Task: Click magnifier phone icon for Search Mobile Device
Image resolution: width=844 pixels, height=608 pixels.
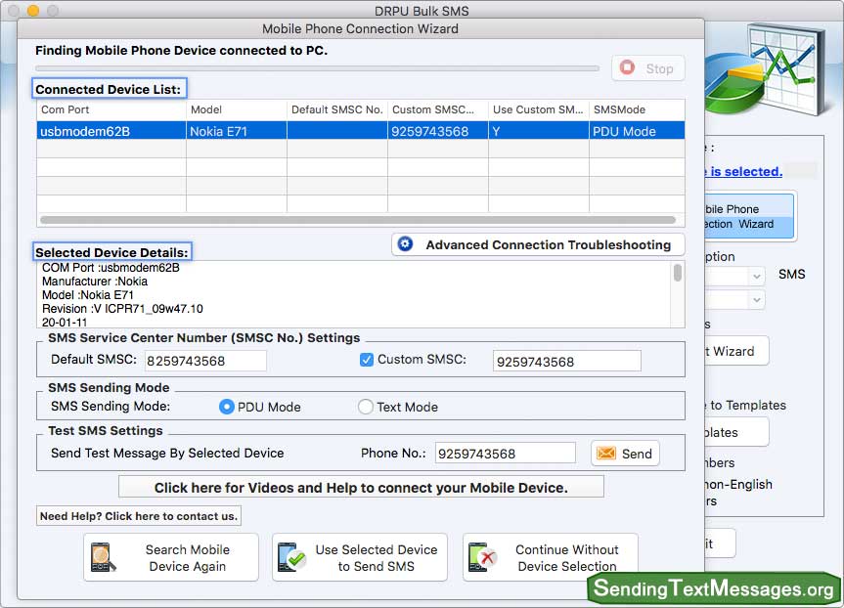Action: pos(103,557)
